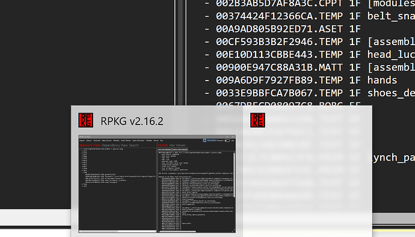Select the 00CF593B3B2F2946.TEMP row
Screen dimensions: 415x237
310,42
